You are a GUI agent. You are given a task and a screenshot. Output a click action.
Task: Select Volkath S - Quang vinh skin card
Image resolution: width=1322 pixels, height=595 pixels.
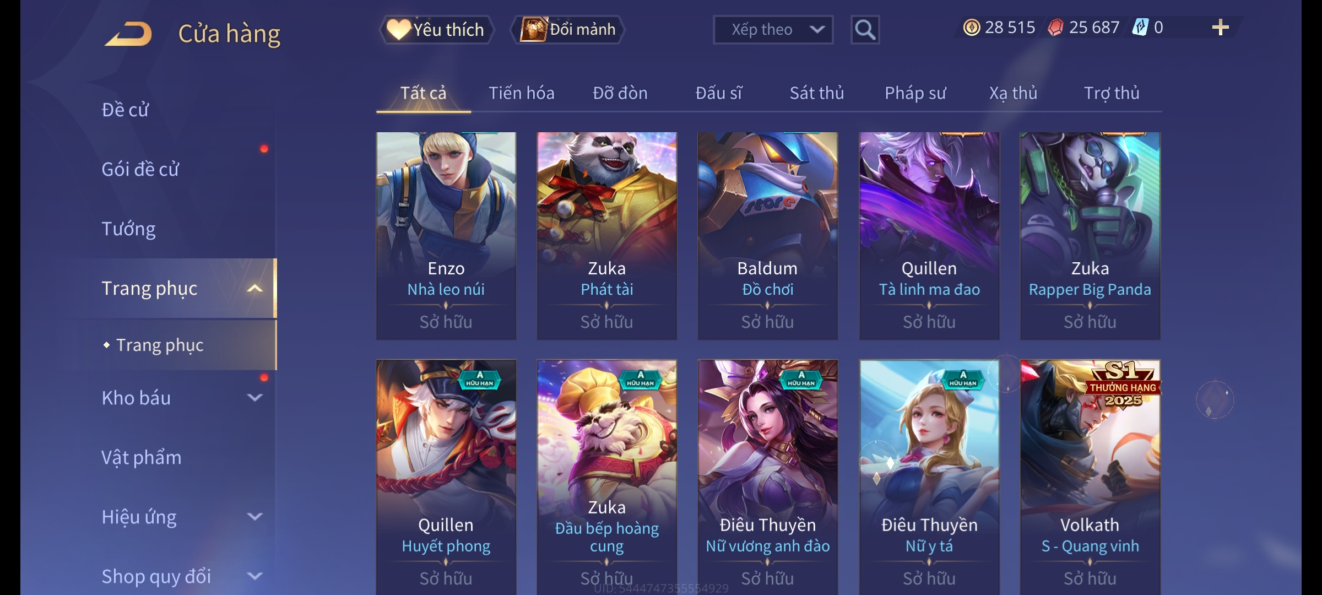pos(1090,477)
